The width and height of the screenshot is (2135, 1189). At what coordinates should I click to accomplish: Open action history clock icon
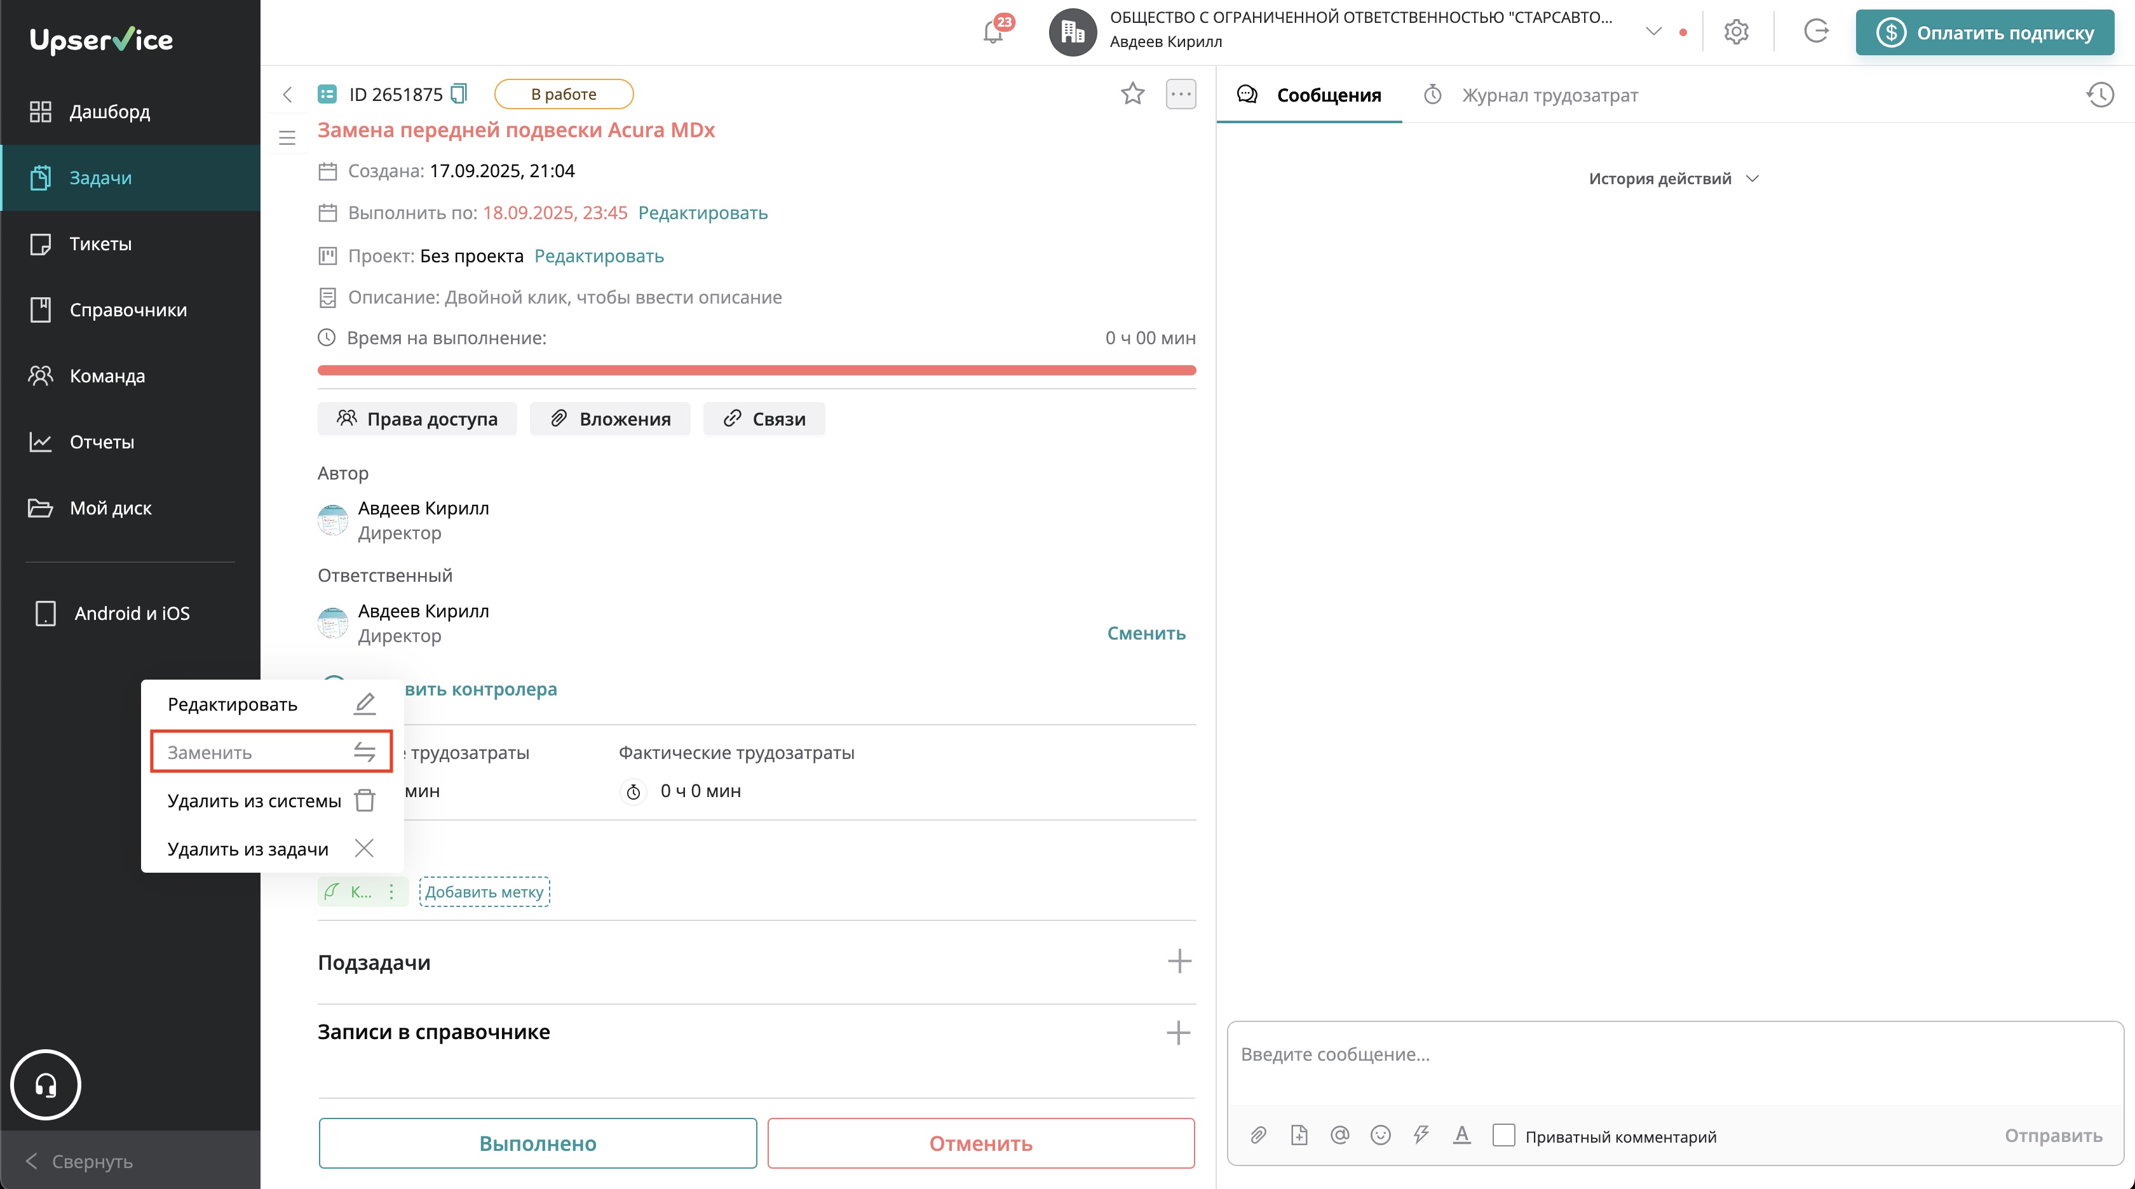[x=2100, y=95]
